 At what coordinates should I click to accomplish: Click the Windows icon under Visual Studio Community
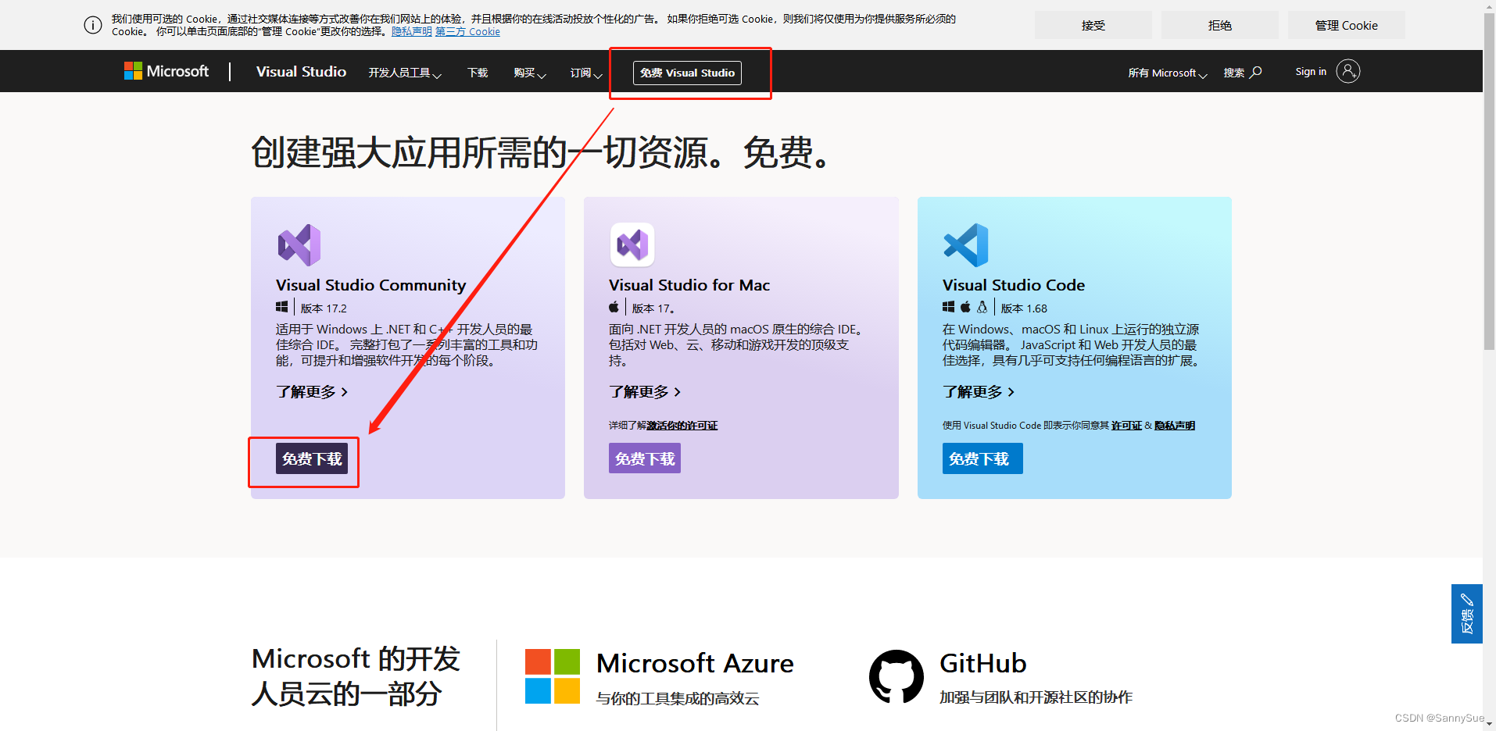282,308
